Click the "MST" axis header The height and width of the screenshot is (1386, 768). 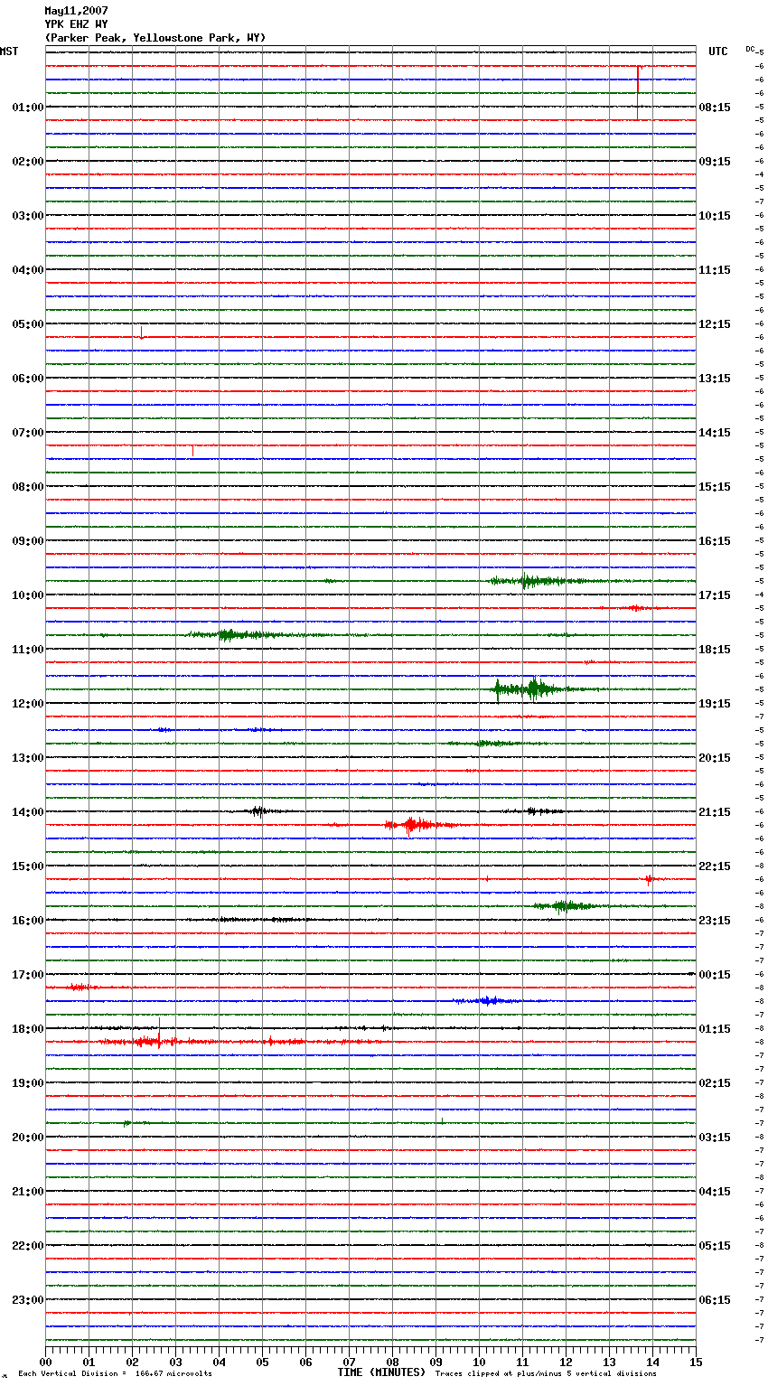pyautogui.click(x=9, y=52)
